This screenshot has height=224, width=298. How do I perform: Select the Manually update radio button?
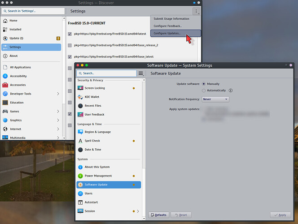point(204,84)
